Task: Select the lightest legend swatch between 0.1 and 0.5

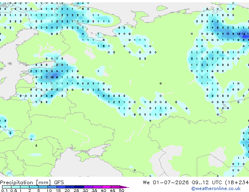Action: pos(7,187)
